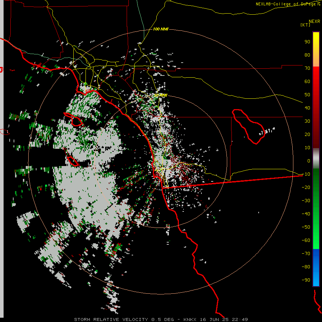Image resolution: width=322 pixels, height=322 pixels.
Task: Select the 50 NMI range ring label
Action: pos(161,96)
